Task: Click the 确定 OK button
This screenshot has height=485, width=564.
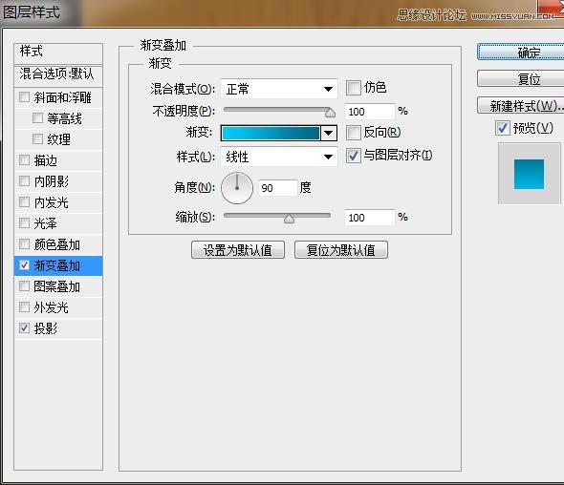Action: 520,53
